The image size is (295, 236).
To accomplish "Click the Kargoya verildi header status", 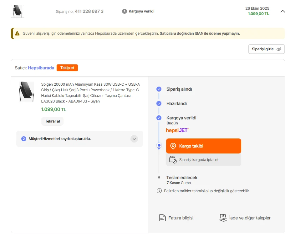I will click(141, 11).
